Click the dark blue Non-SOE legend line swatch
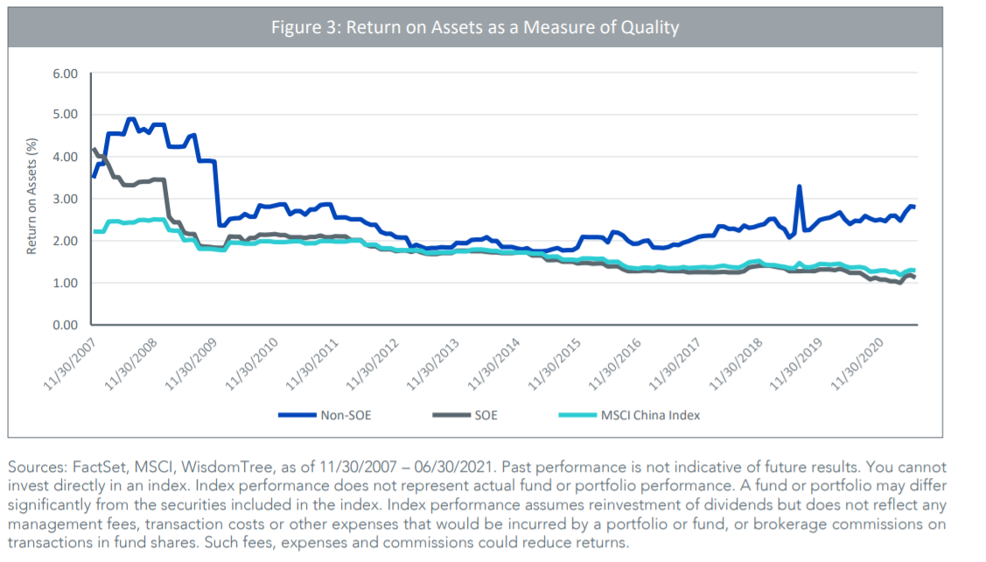The width and height of the screenshot is (986, 562). [x=297, y=415]
